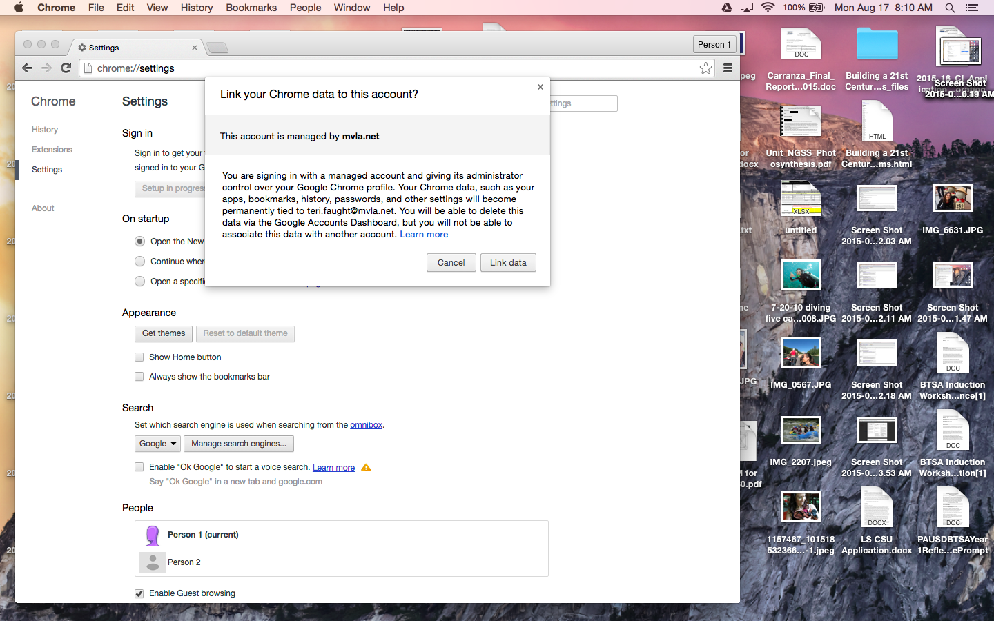Open the Bookmarks menu
The width and height of the screenshot is (994, 621).
coord(251,8)
